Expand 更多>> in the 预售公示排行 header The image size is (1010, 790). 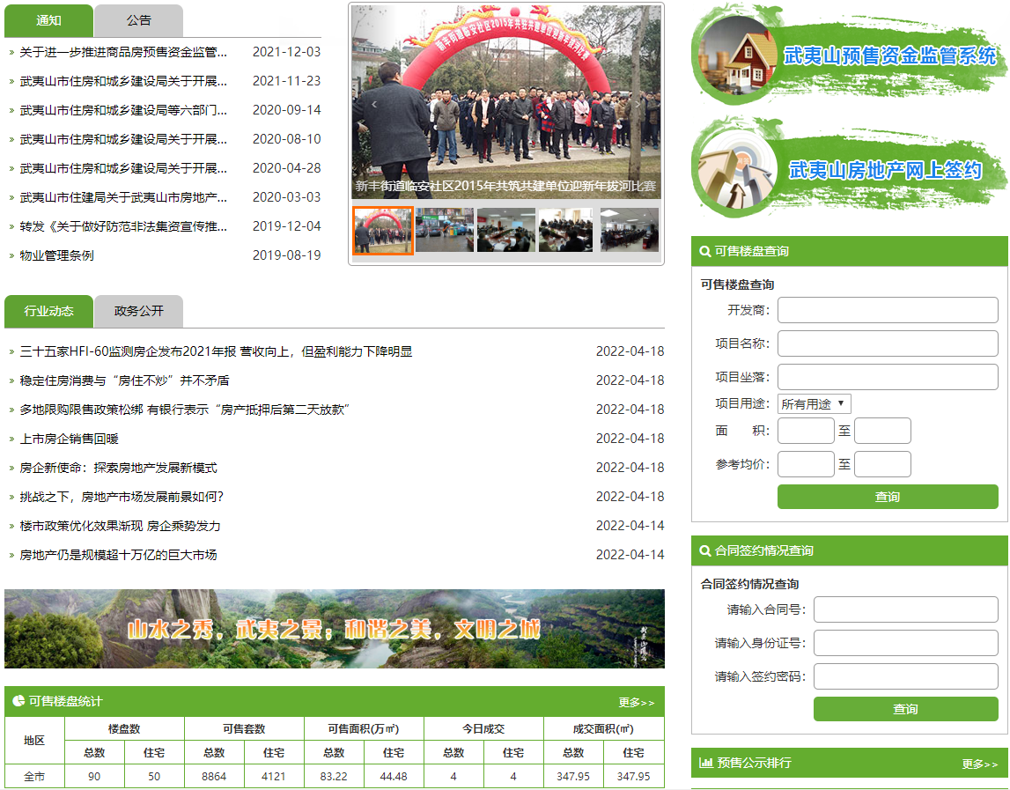(979, 764)
